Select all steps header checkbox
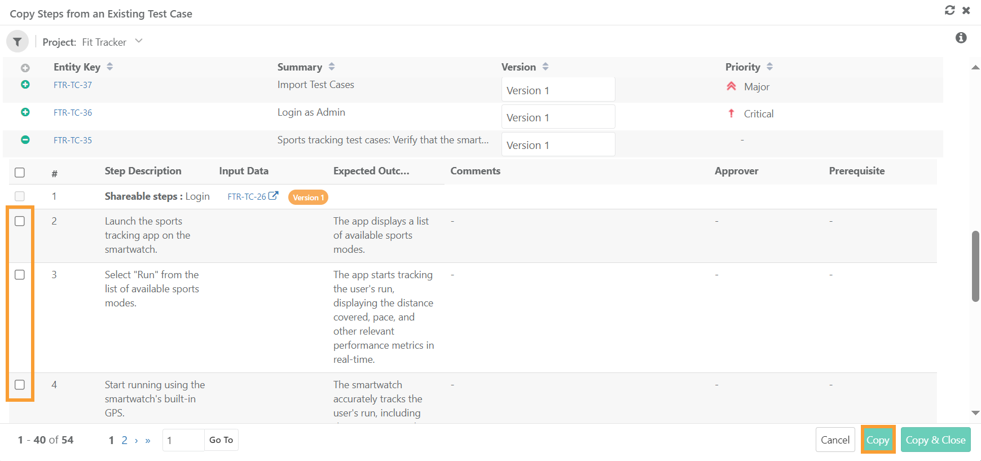 pyautogui.click(x=20, y=173)
